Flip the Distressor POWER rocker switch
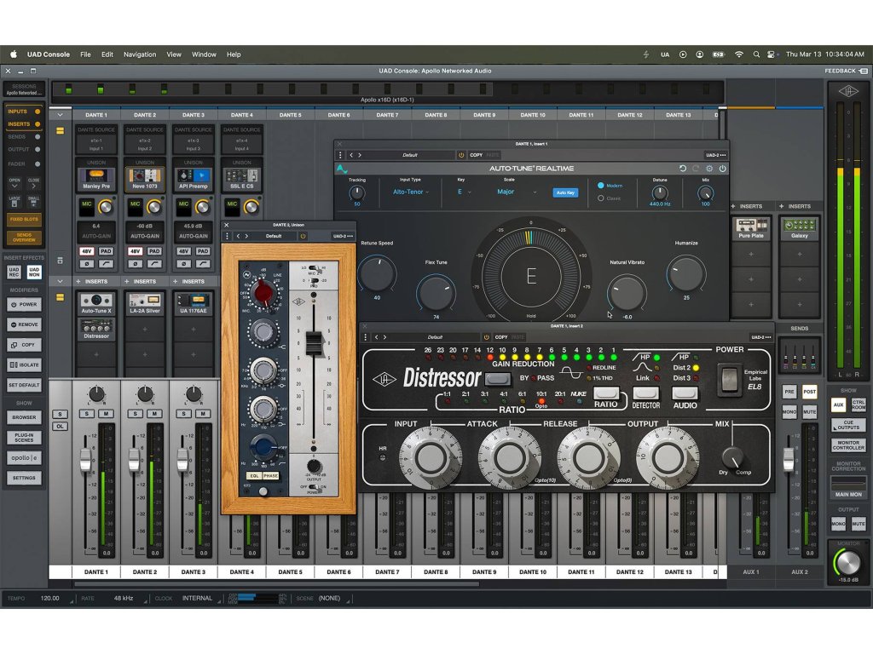873x654 pixels. click(x=727, y=379)
